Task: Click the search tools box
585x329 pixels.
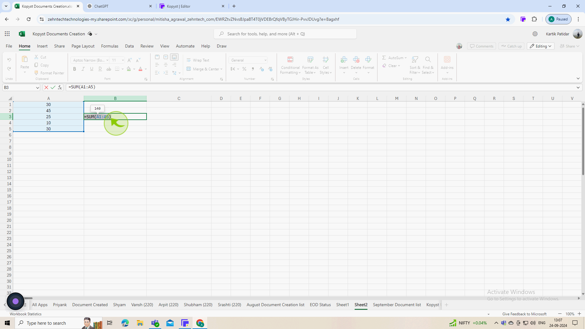Action: point(285,34)
